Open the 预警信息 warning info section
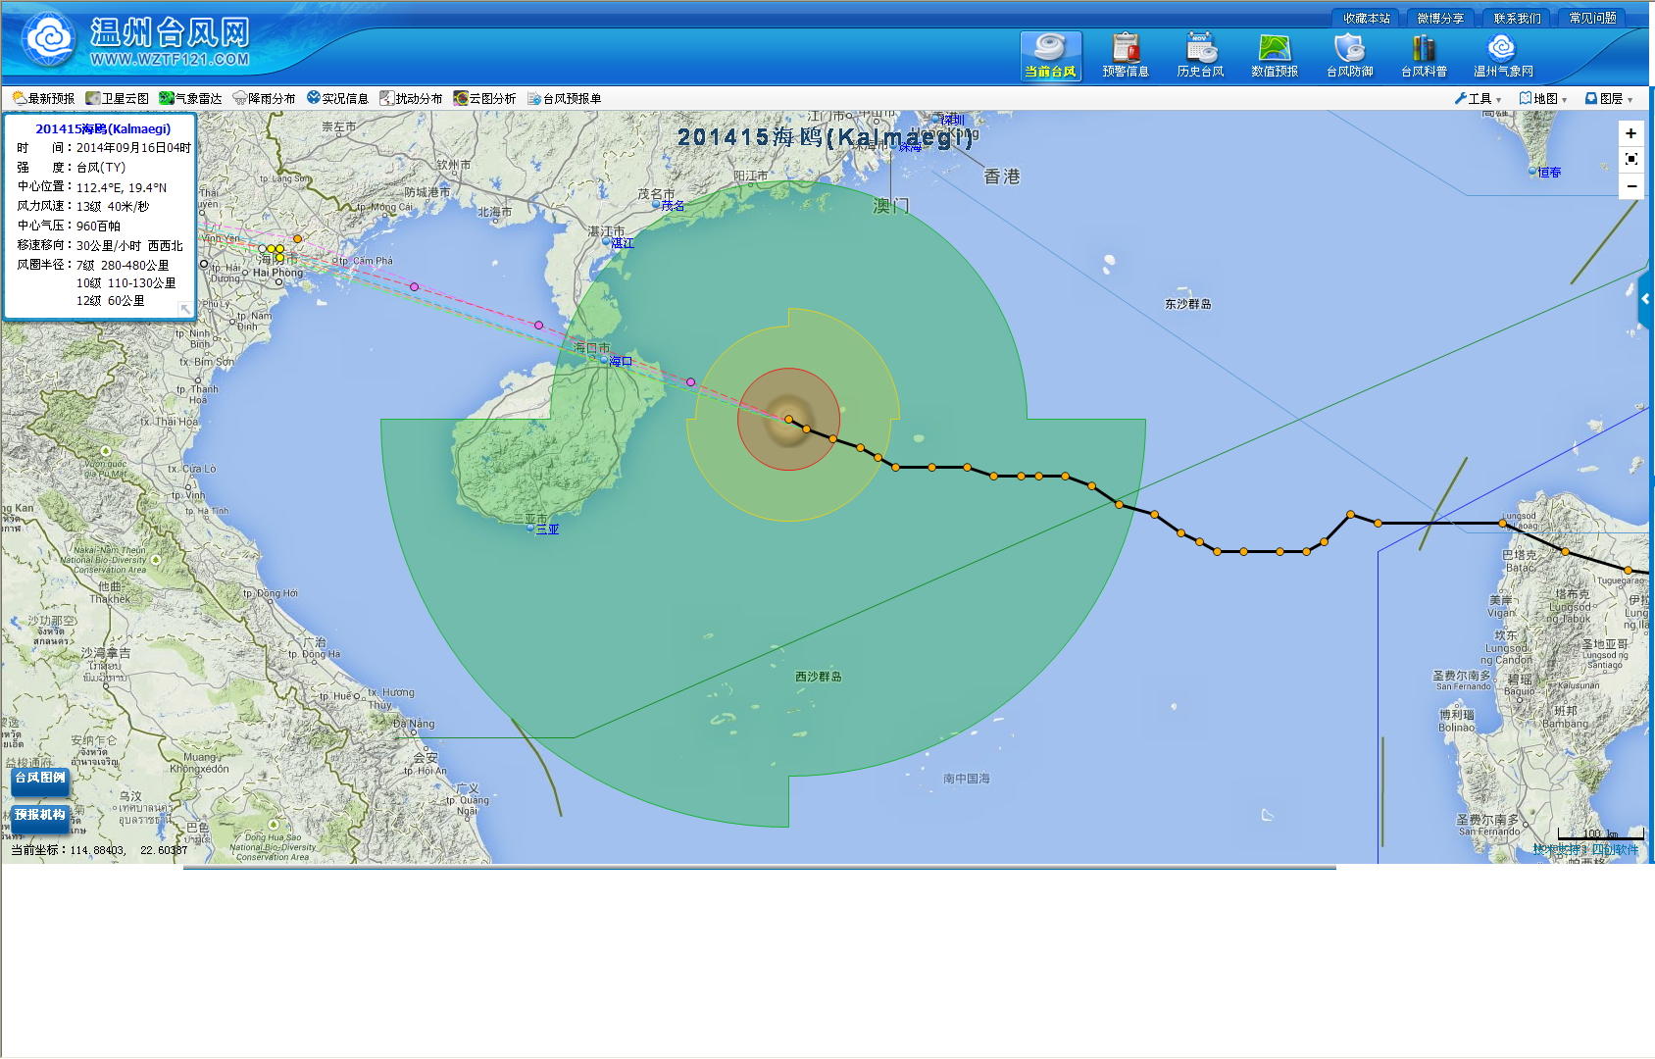This screenshot has width=1655, height=1059. click(x=1125, y=56)
